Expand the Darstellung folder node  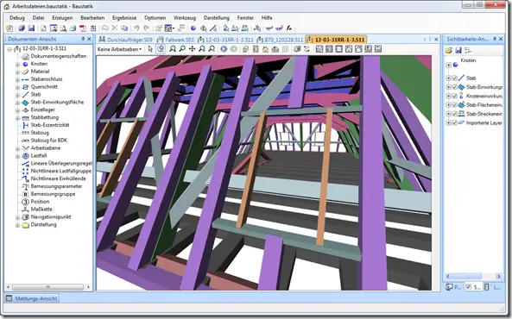[x=17, y=225]
